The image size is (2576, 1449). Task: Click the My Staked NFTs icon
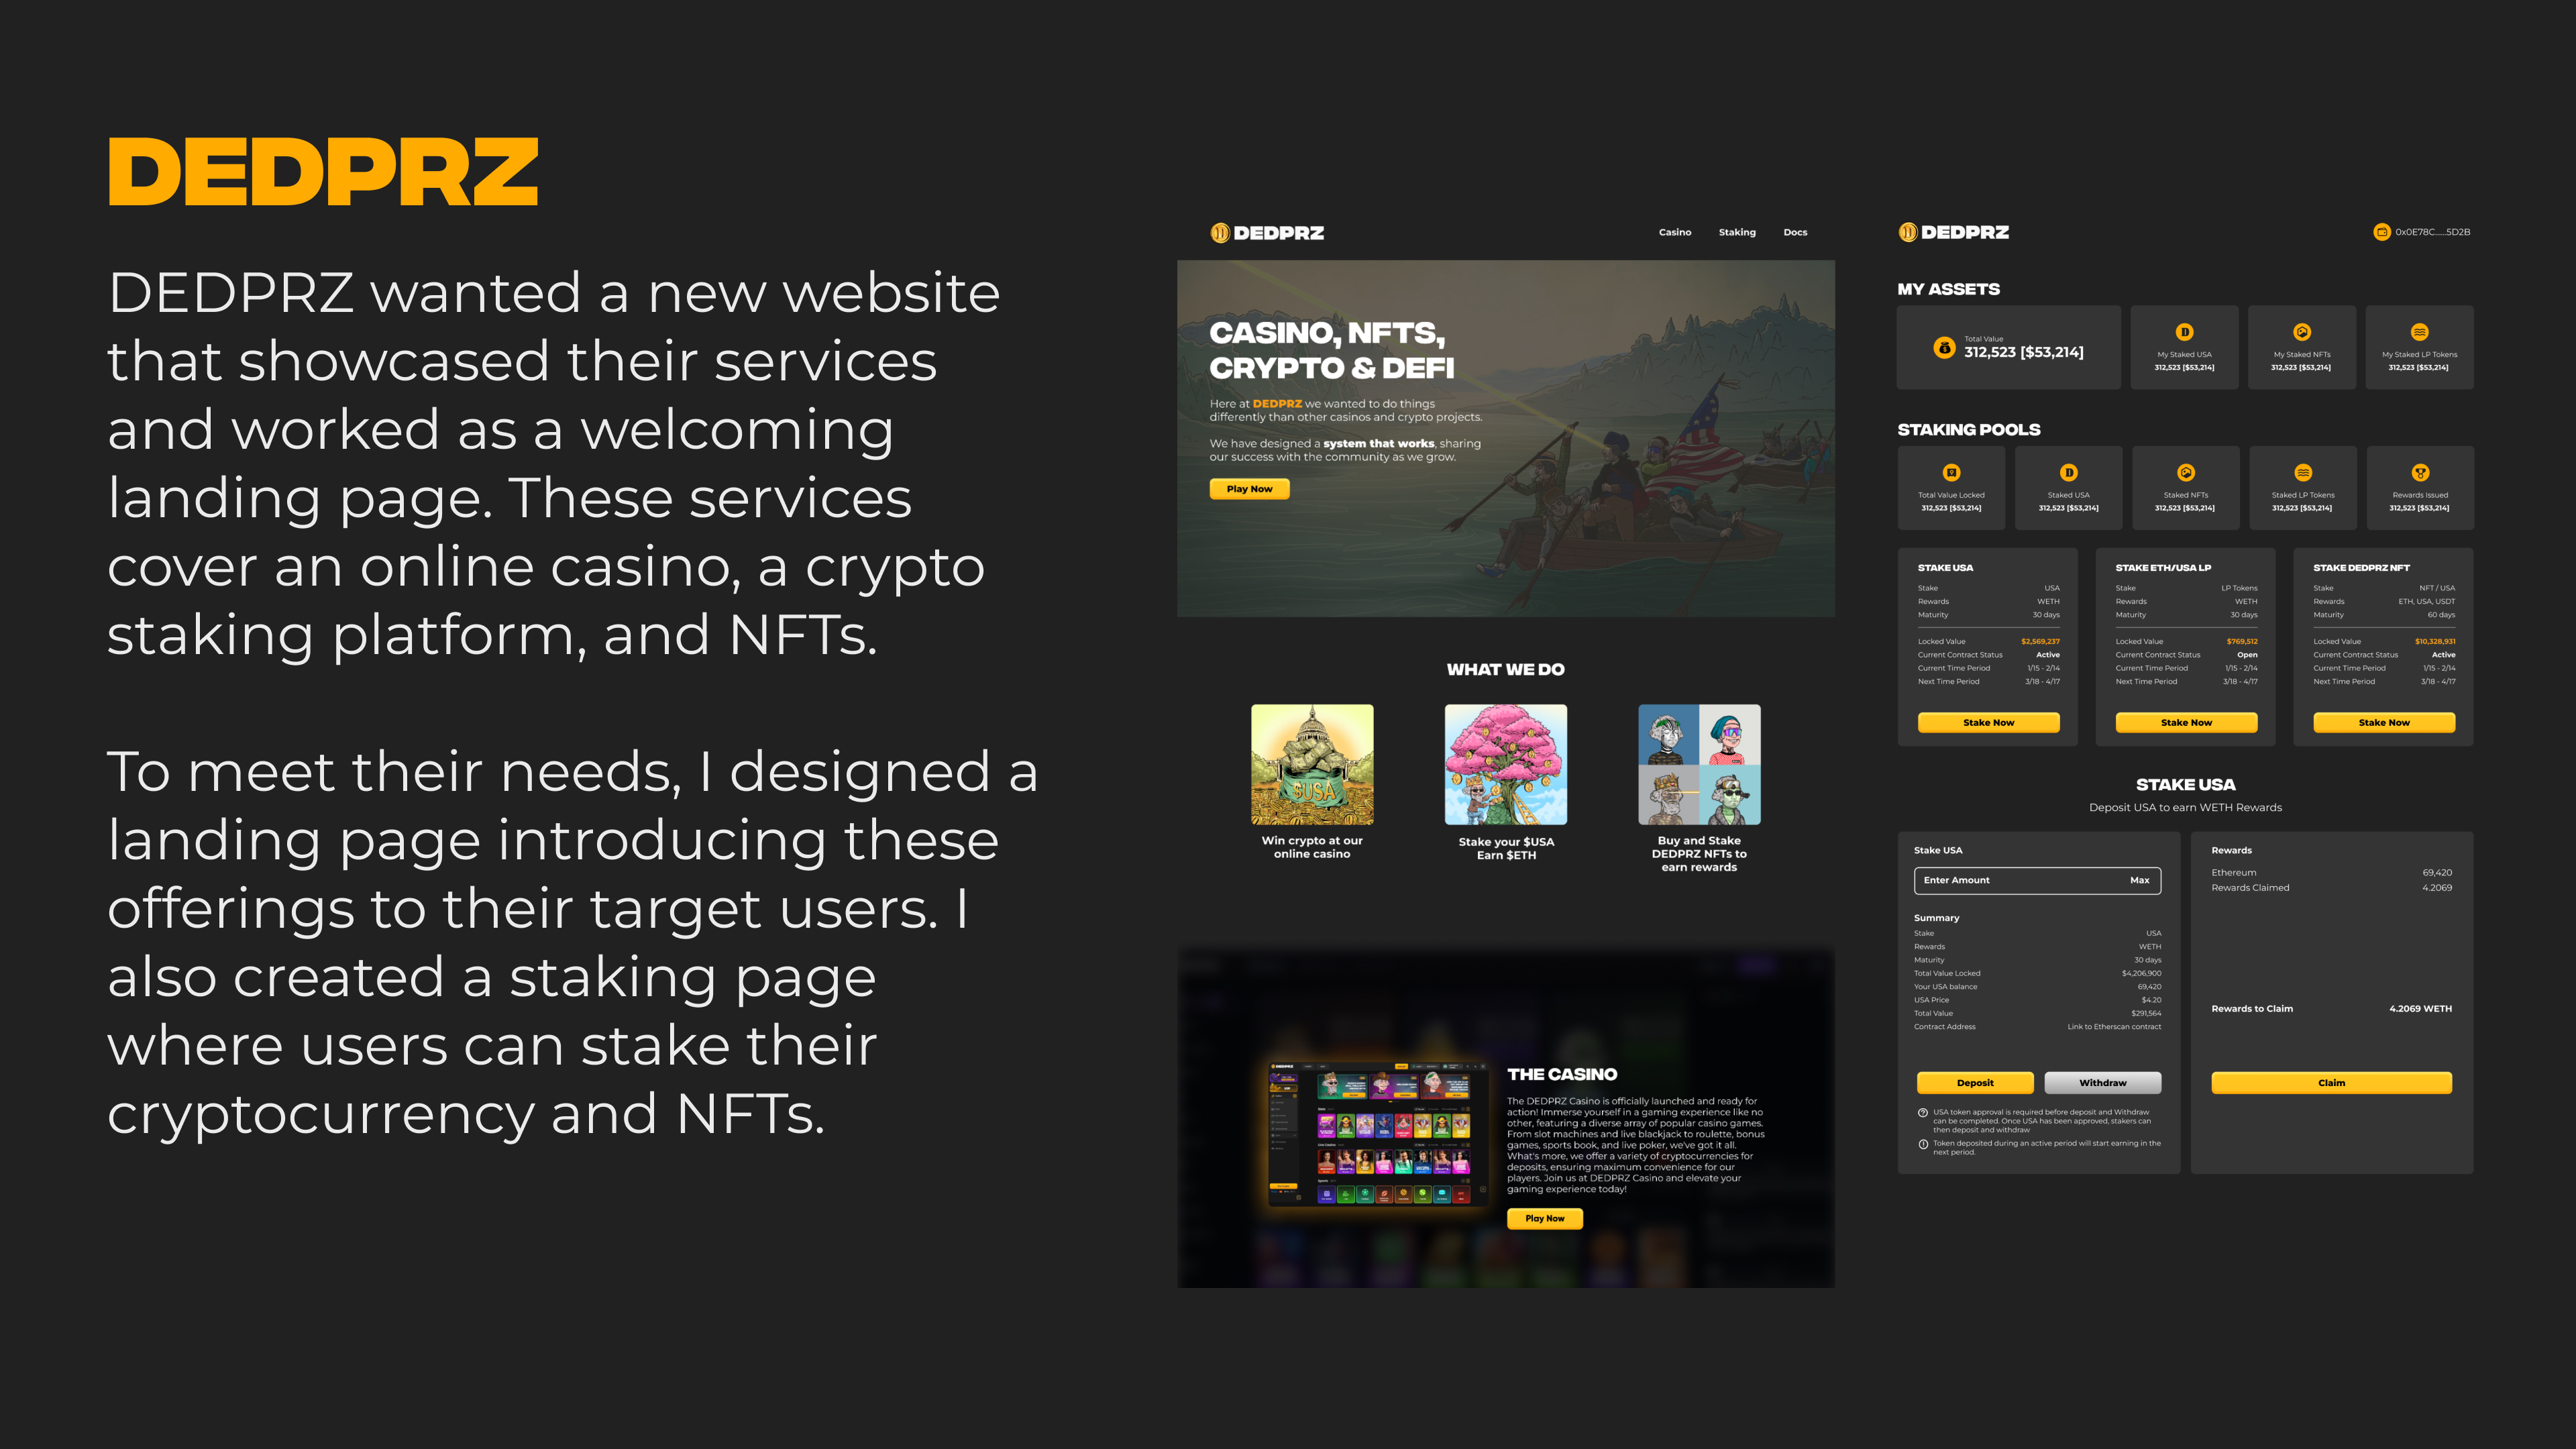(x=2301, y=332)
